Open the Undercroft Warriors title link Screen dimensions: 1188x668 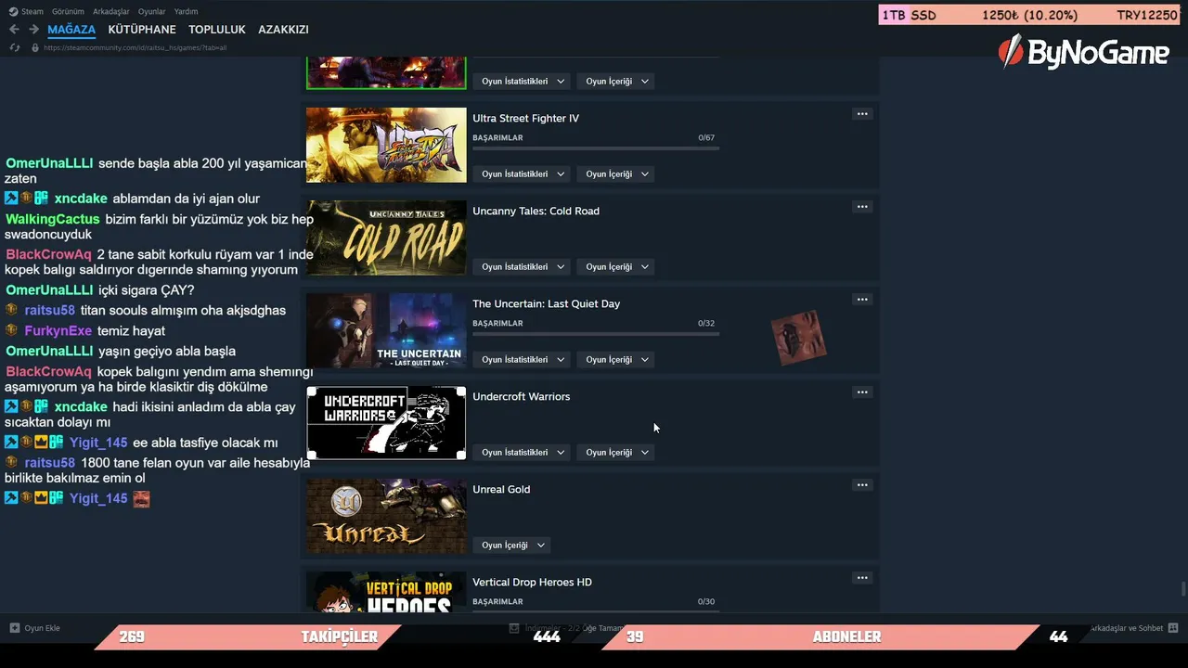click(x=521, y=397)
